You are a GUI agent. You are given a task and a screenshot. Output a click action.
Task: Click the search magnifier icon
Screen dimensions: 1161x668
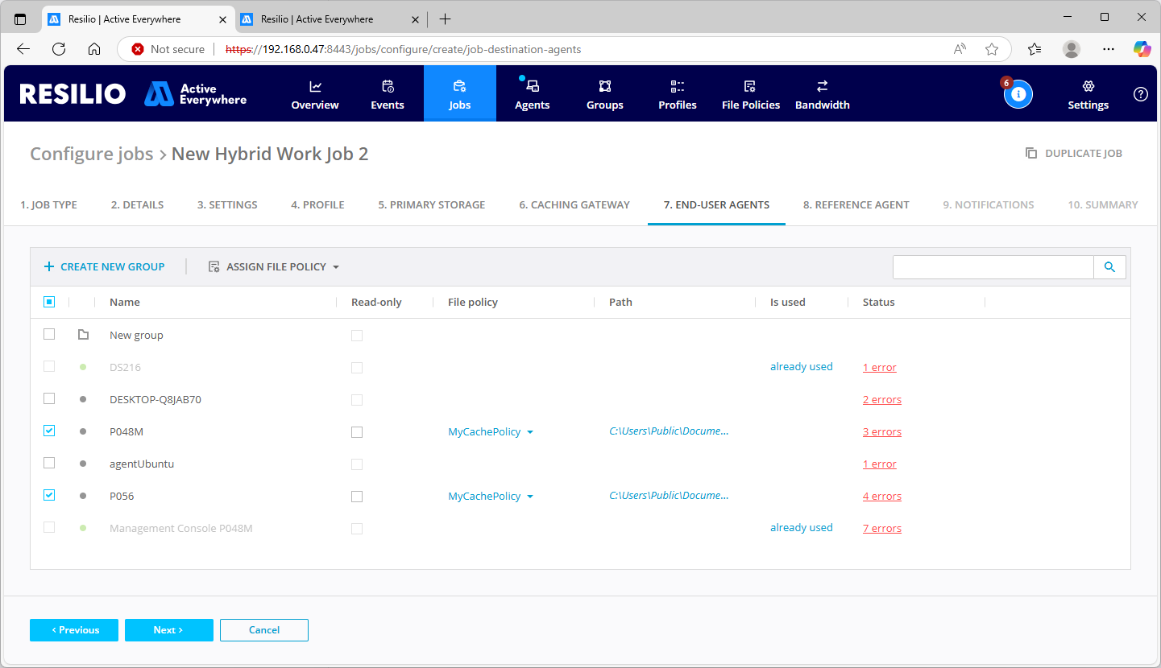(1109, 266)
